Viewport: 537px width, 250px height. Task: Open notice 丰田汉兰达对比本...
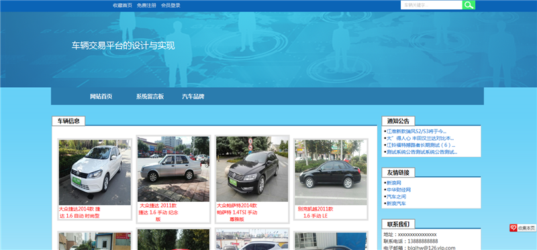pos(420,139)
